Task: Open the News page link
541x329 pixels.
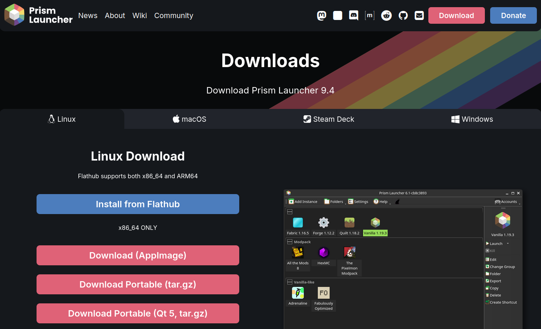Action: point(88,15)
